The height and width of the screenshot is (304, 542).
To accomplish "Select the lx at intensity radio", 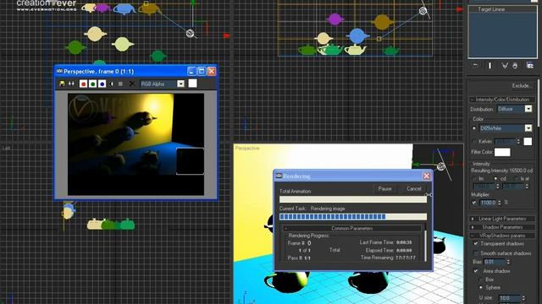I will (x=517, y=179).
